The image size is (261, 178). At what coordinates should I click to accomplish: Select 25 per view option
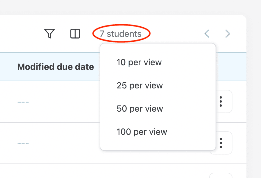coord(140,85)
